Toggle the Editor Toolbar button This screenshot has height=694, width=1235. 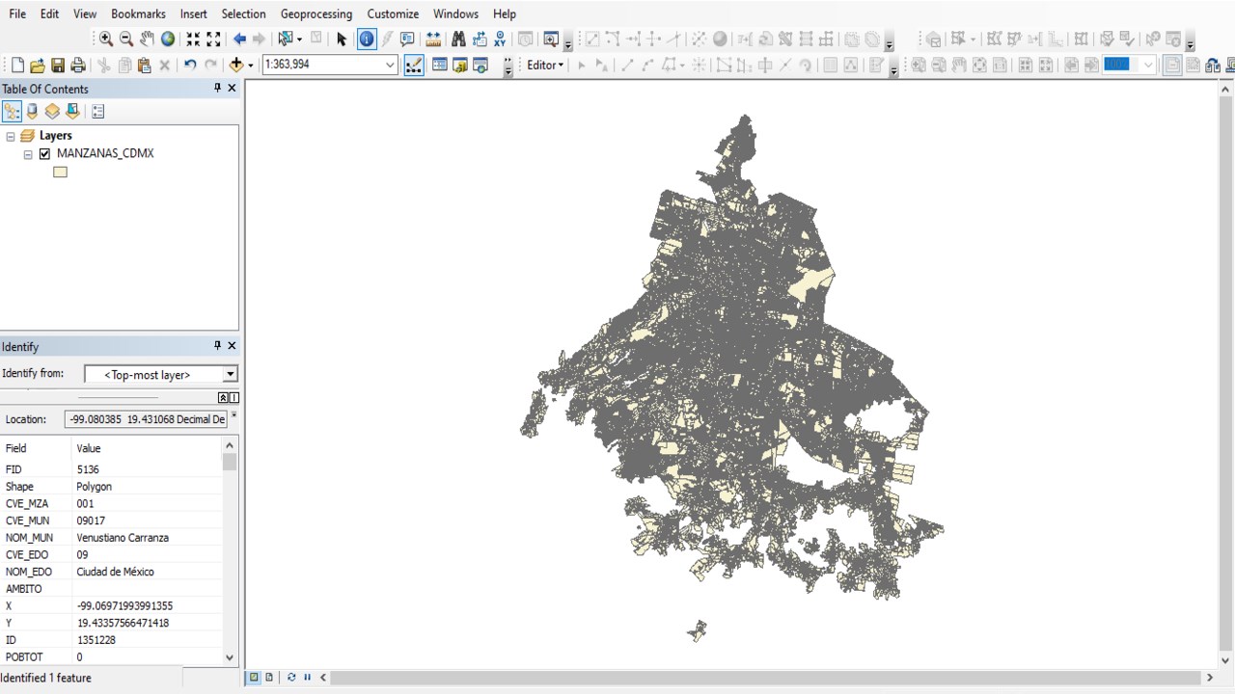click(414, 66)
